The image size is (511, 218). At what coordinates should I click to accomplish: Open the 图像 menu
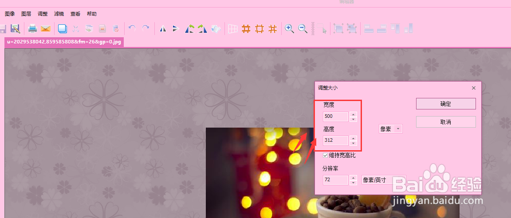pyautogui.click(x=10, y=14)
